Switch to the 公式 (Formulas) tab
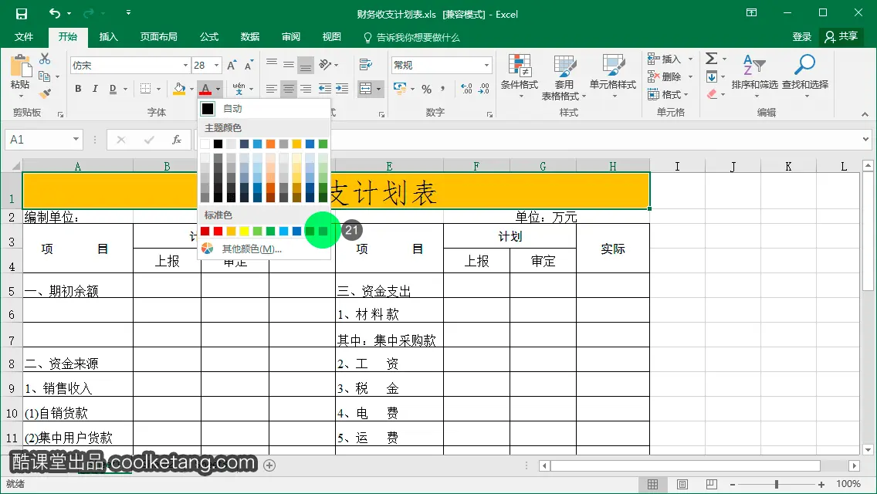This screenshot has height=494, width=877. [209, 37]
